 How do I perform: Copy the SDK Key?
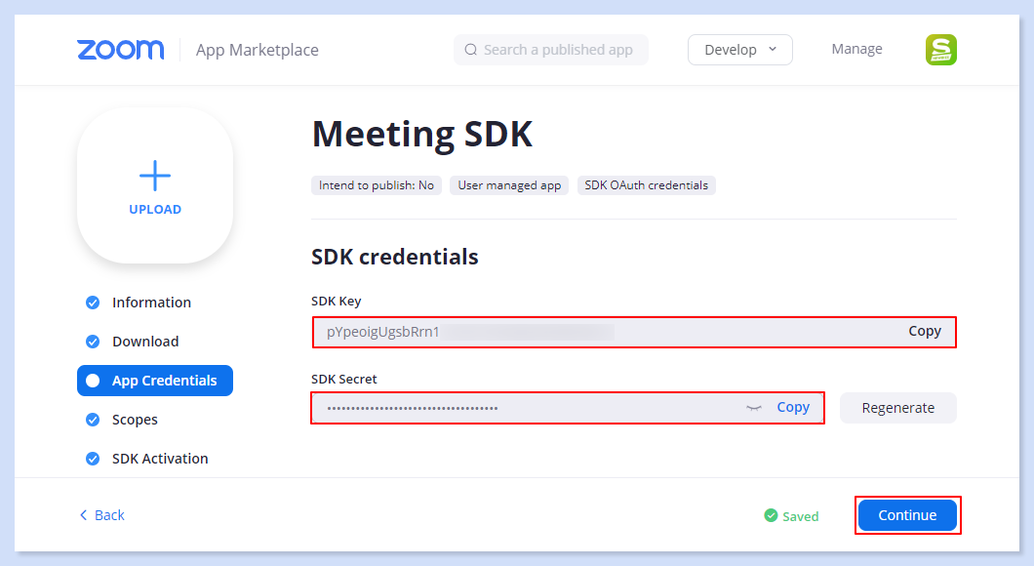click(925, 331)
